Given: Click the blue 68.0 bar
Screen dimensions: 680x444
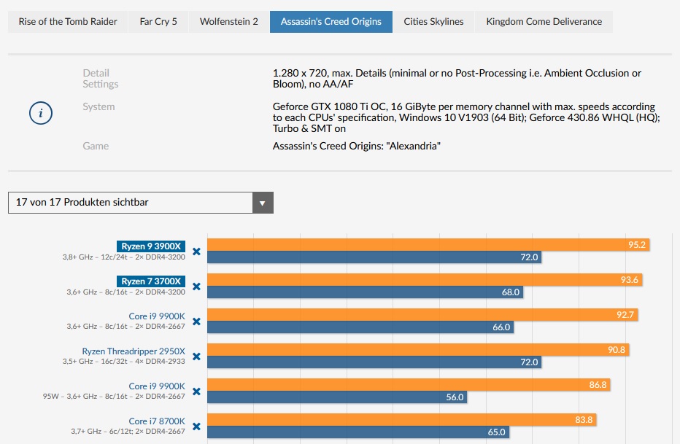Looking at the screenshot, I should [365, 292].
